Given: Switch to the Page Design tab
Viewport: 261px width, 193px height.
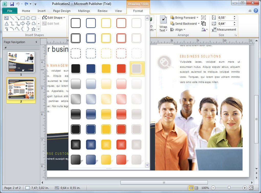Looking at the screenshot, I should 62,11.
